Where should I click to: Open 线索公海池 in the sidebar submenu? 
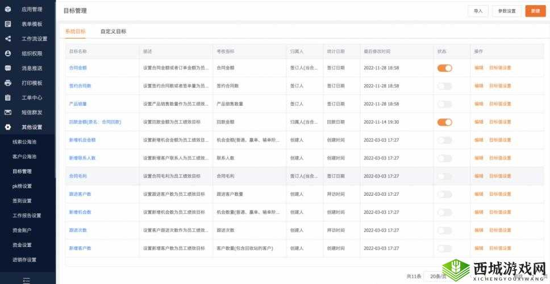[x=24, y=142]
